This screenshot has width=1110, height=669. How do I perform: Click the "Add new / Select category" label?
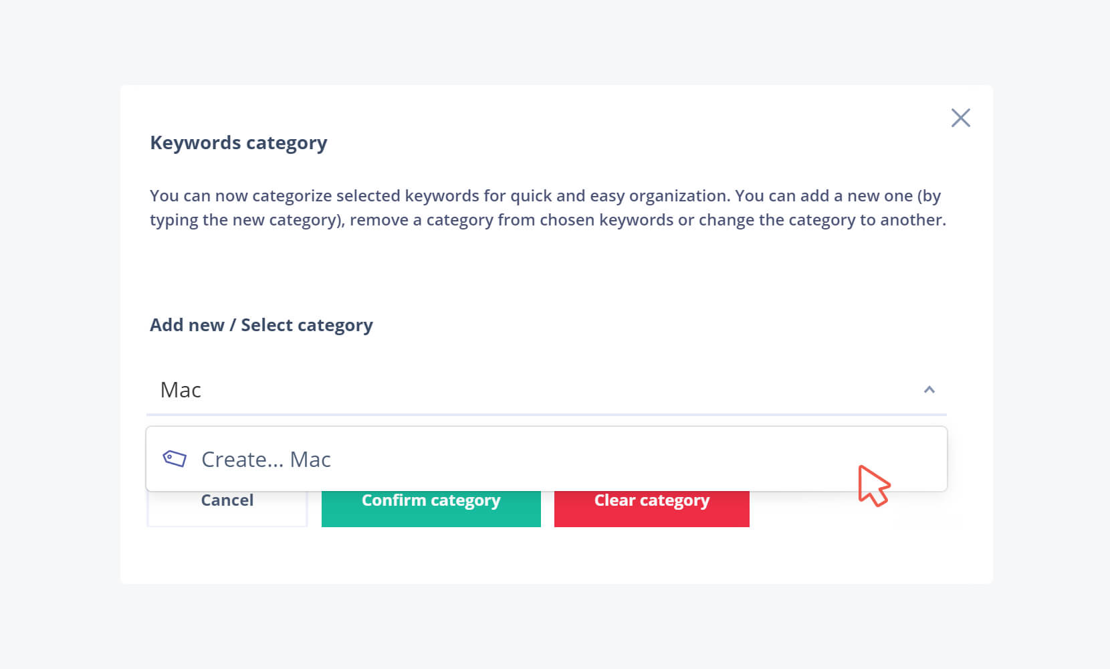click(x=261, y=325)
